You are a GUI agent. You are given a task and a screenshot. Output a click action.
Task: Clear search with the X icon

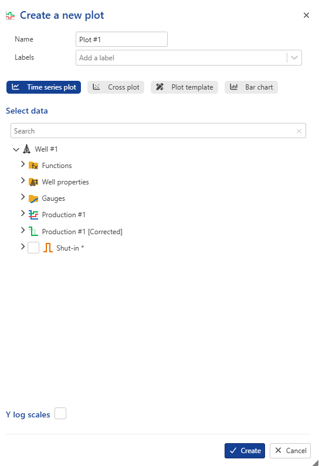tap(298, 131)
